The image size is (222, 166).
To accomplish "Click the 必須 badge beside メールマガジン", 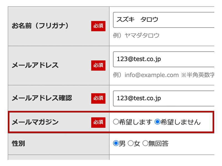I will click(98, 122).
